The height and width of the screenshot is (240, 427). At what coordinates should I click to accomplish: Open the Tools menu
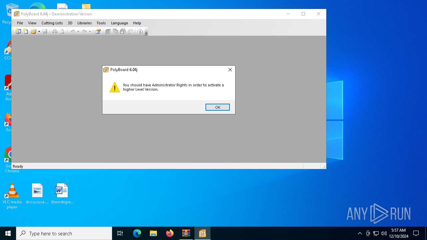pos(101,23)
